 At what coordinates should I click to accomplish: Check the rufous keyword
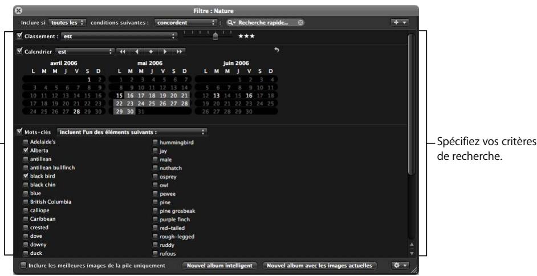point(155,253)
